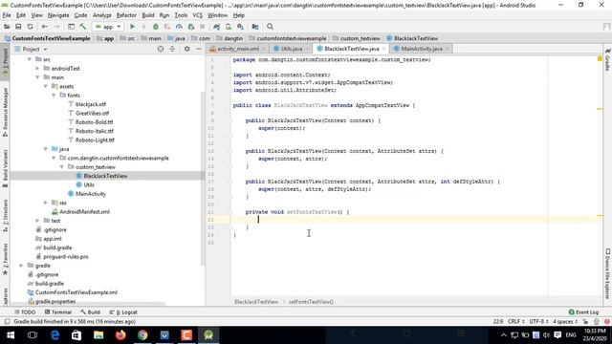Open the Gradle side panel
The width and height of the screenshot is (612, 344).
(x=608, y=59)
